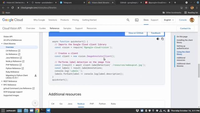200x113 pixels.
Task: Open the Google Cloud search icon
Action: (128, 20)
